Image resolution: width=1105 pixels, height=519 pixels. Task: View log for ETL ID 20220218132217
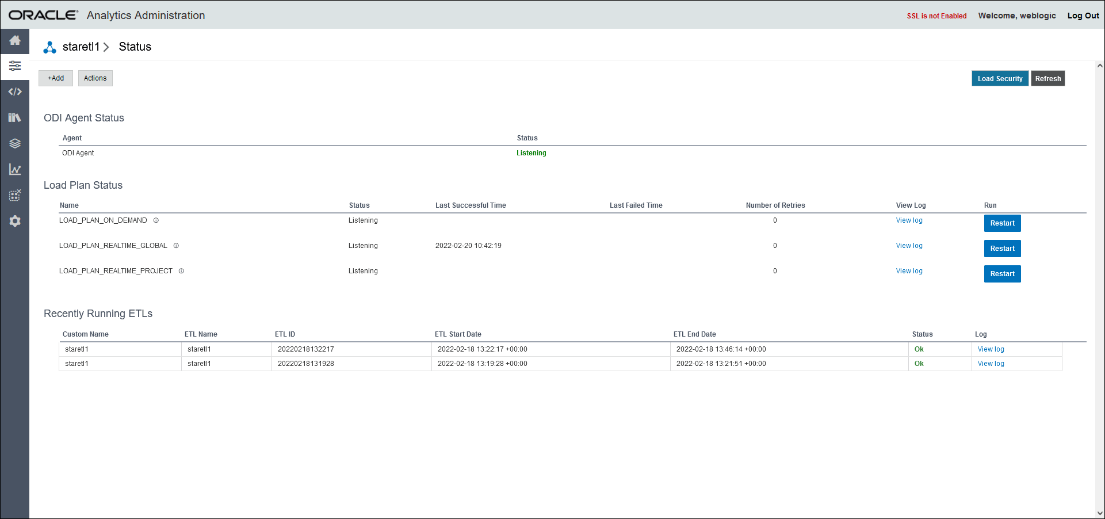tap(991, 349)
